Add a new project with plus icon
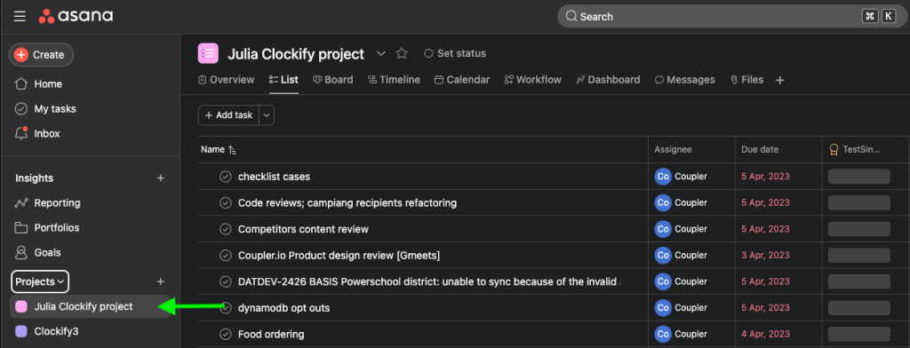Screen dimensions: 910x348 tap(161, 281)
